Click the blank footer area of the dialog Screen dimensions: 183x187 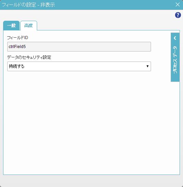pos(91,181)
